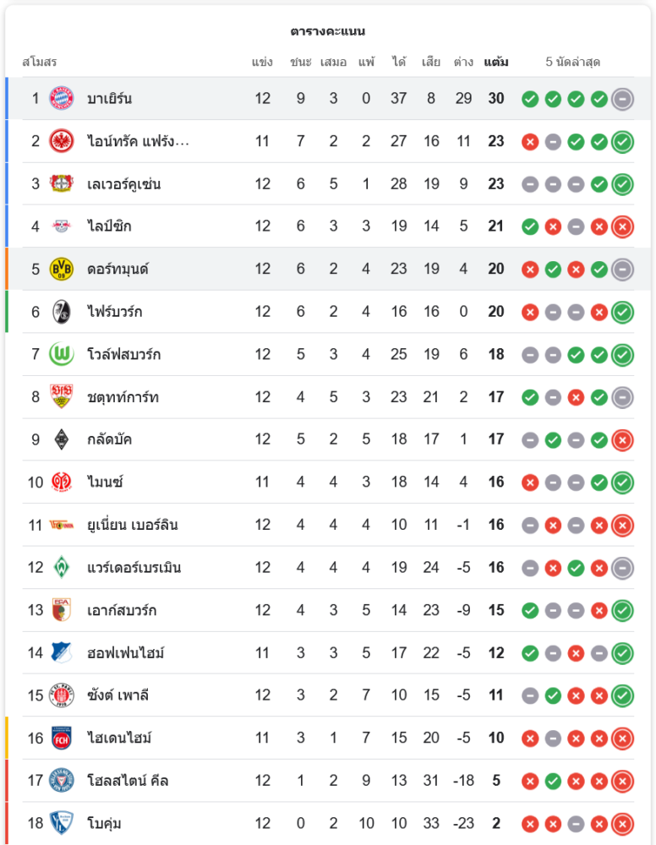This screenshot has height=845, width=656.
Task: Click the Mainz 05 club logo
Action: tap(62, 482)
